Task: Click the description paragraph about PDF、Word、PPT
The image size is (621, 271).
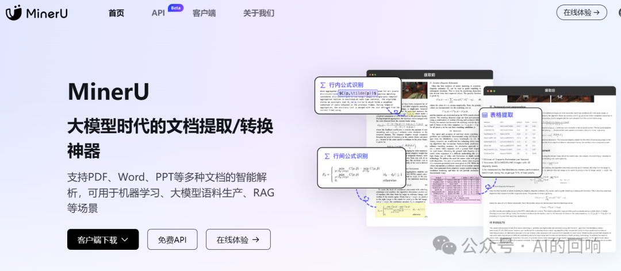Action: (171, 192)
